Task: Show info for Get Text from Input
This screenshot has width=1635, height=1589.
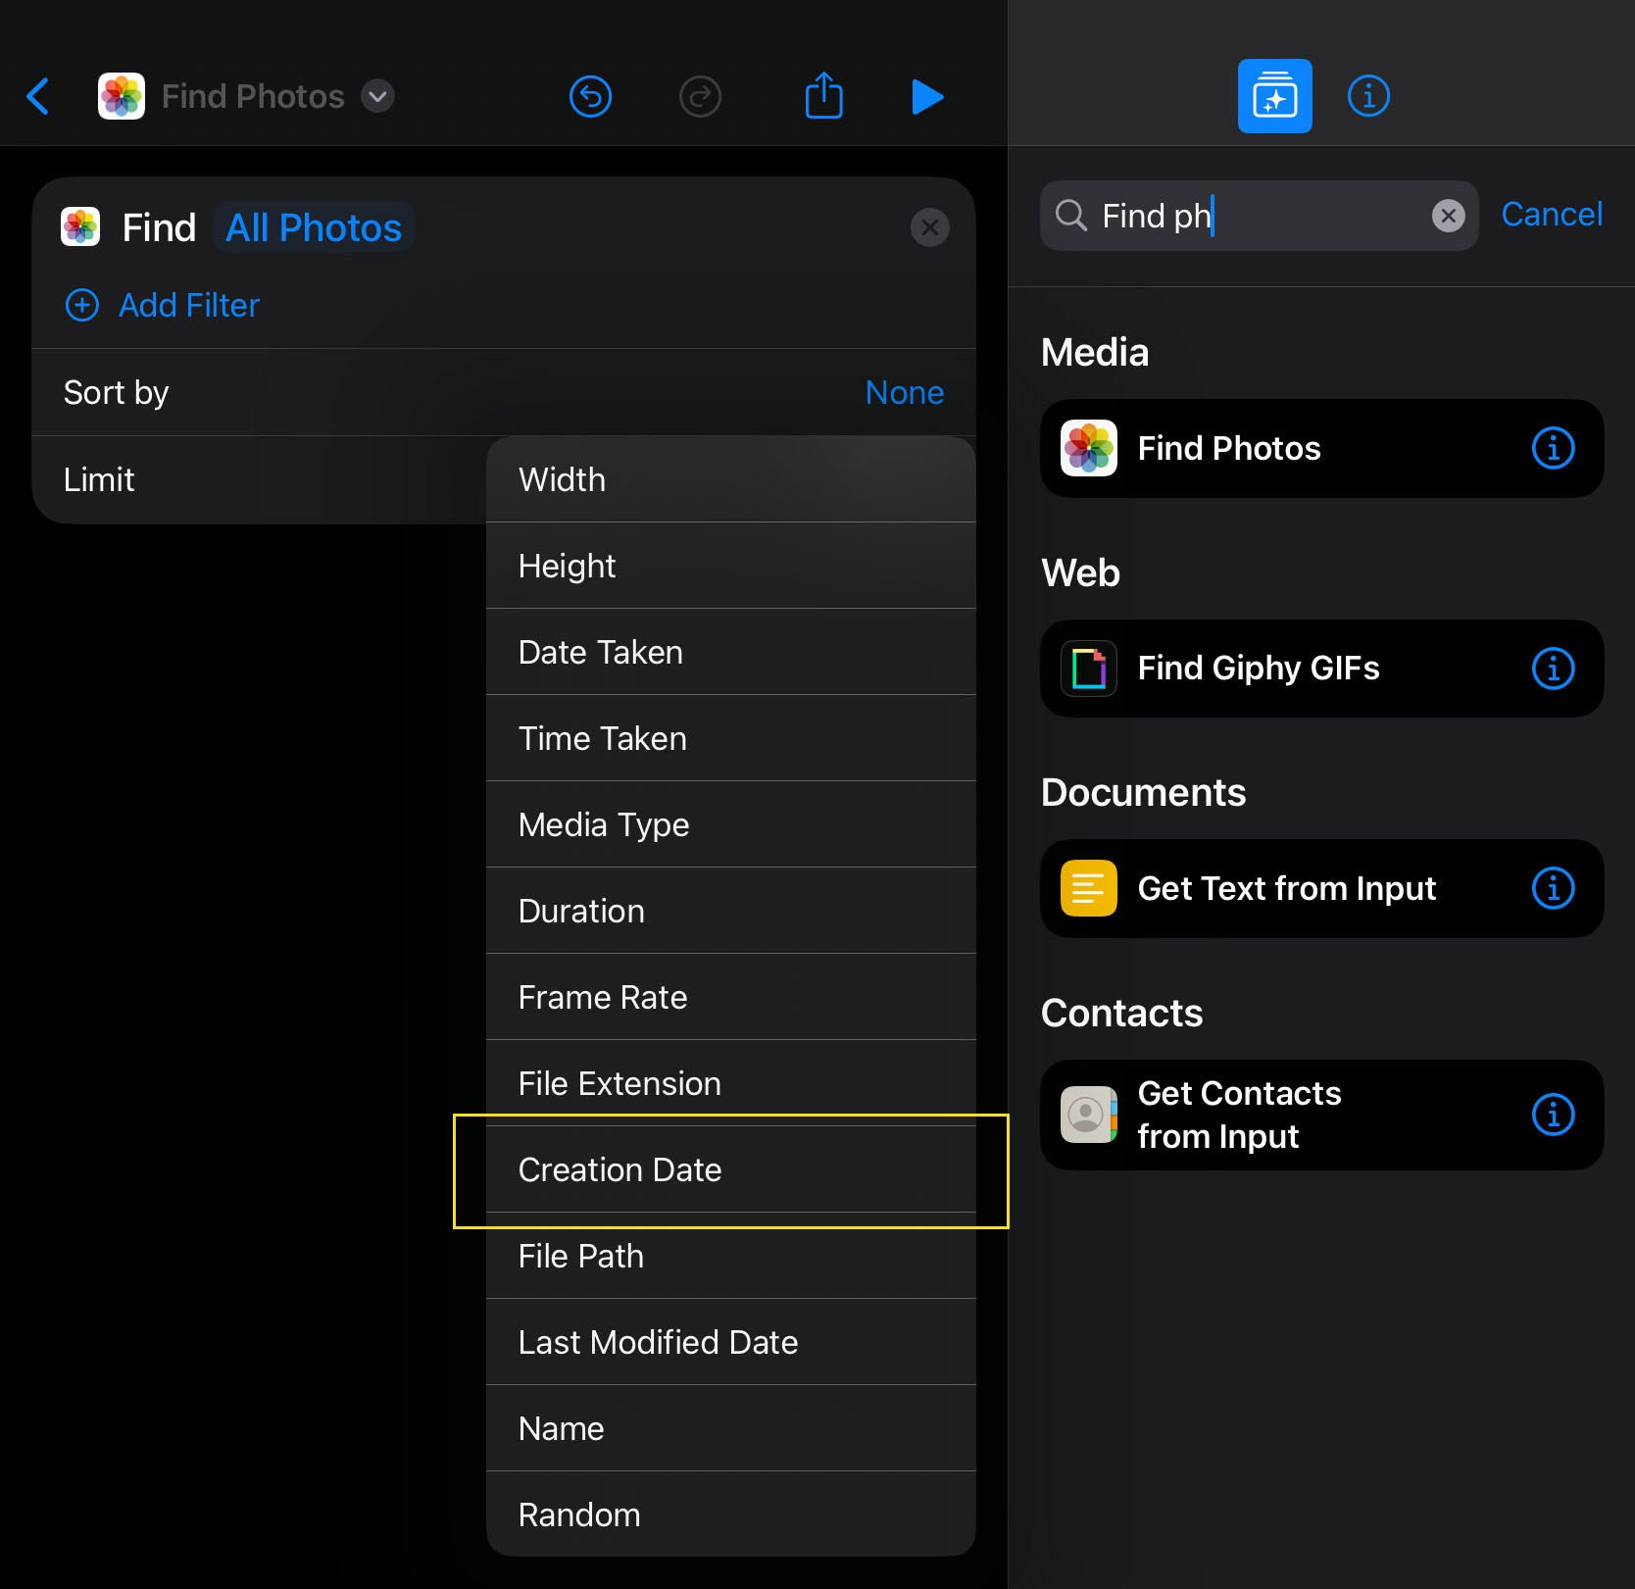Action: coord(1553,888)
